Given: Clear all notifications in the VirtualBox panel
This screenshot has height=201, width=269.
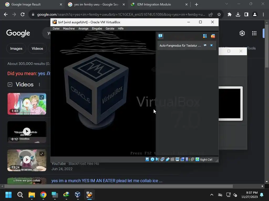Looking at the screenshot, I should click(213, 36).
